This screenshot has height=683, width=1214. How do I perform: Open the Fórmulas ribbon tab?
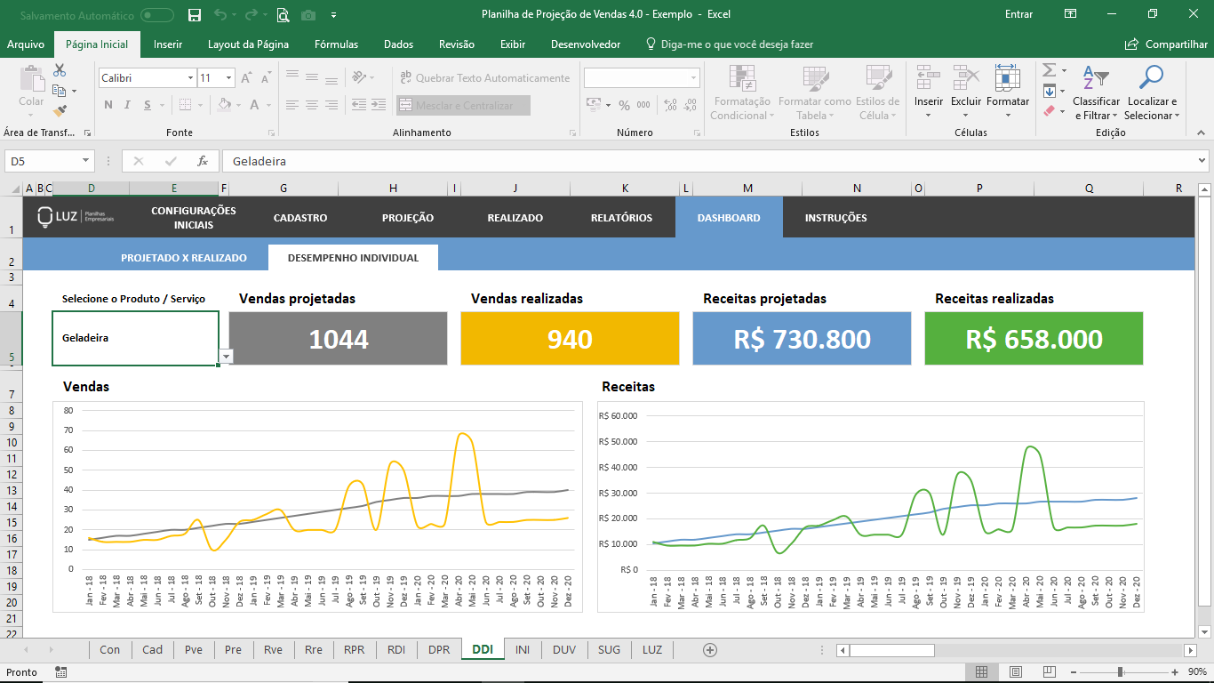click(336, 44)
